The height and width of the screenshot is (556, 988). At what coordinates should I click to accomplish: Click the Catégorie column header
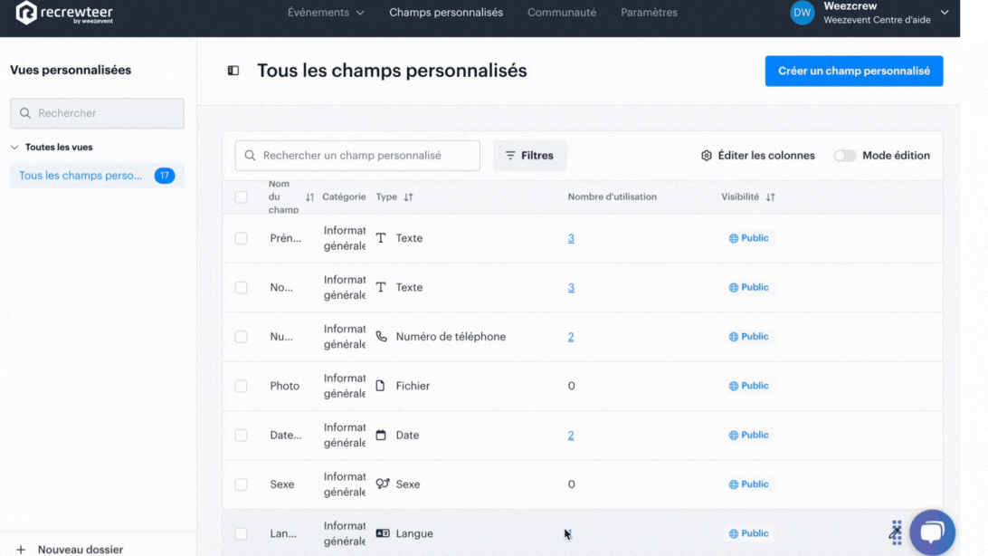pyautogui.click(x=344, y=197)
